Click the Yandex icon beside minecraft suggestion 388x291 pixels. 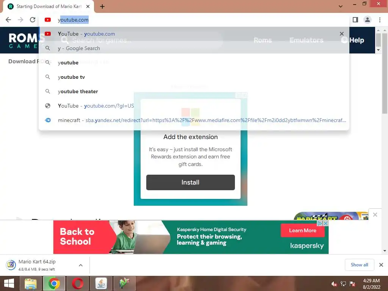click(x=48, y=120)
